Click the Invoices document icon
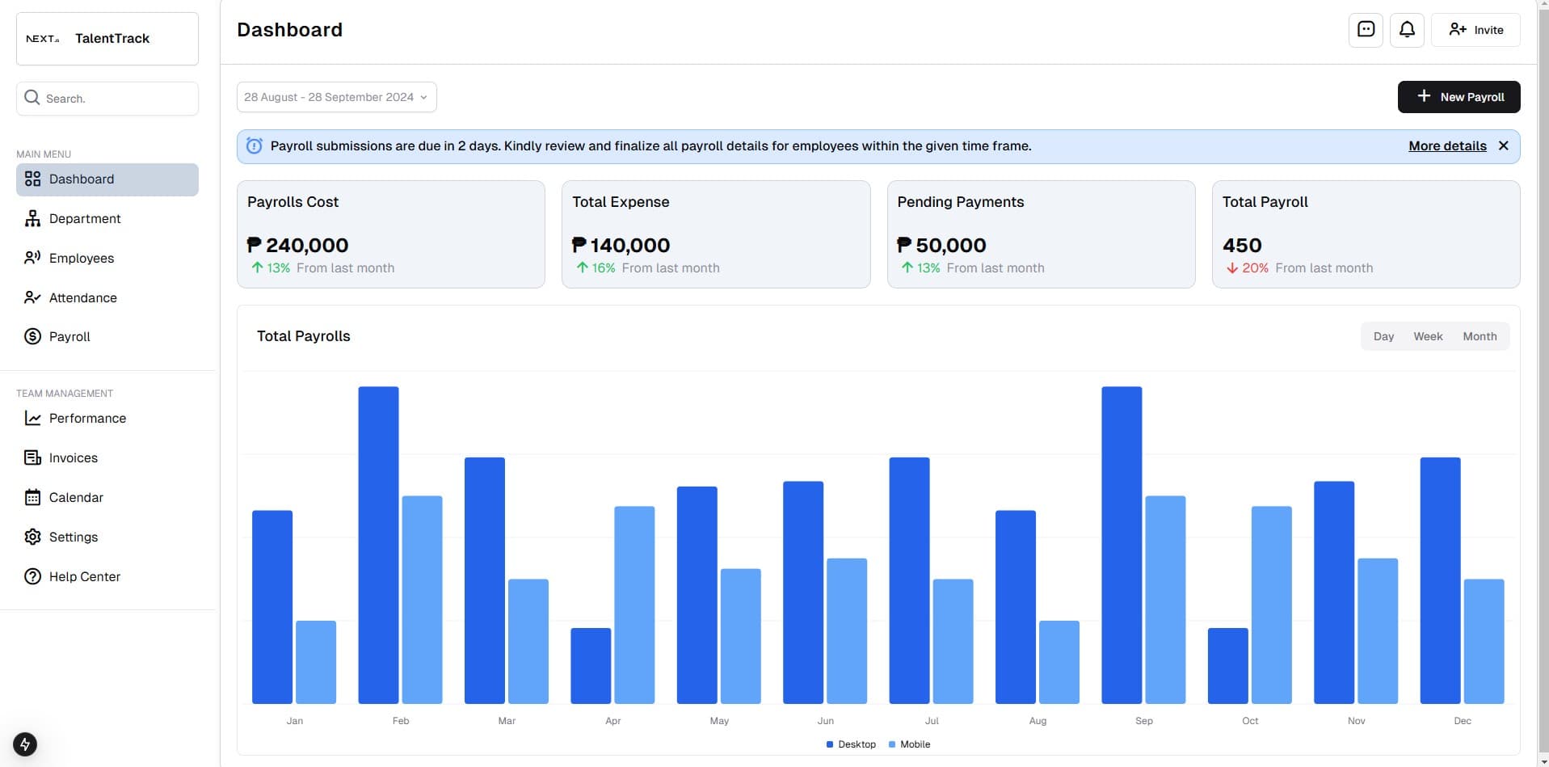The width and height of the screenshot is (1549, 767). point(32,458)
